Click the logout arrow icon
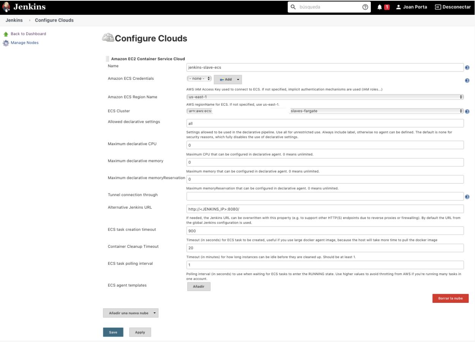This screenshot has width=475, height=342. [x=438, y=7]
